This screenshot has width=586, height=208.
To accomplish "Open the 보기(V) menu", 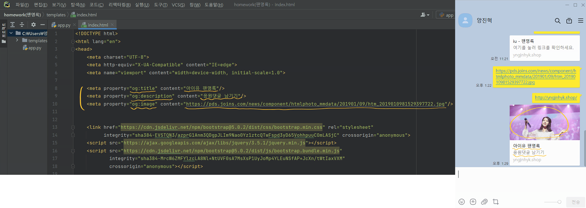I will 59,5.
